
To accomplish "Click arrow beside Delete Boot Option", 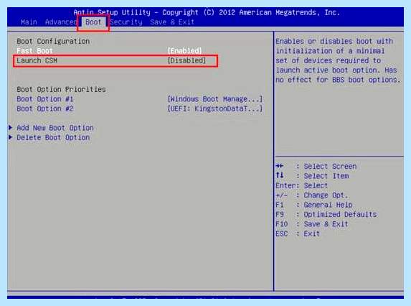I will point(11,137).
